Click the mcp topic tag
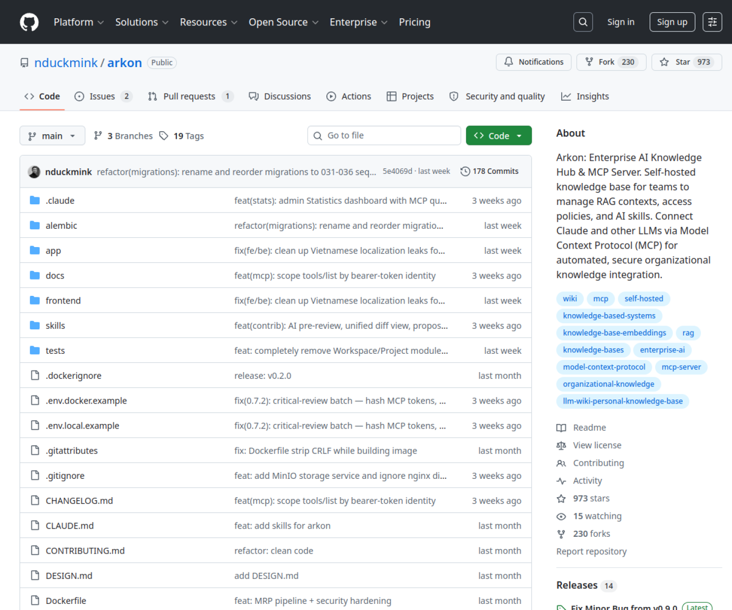This screenshot has height=610, width=732. coord(600,298)
